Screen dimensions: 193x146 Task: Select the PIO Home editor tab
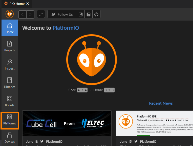tap(17, 4)
